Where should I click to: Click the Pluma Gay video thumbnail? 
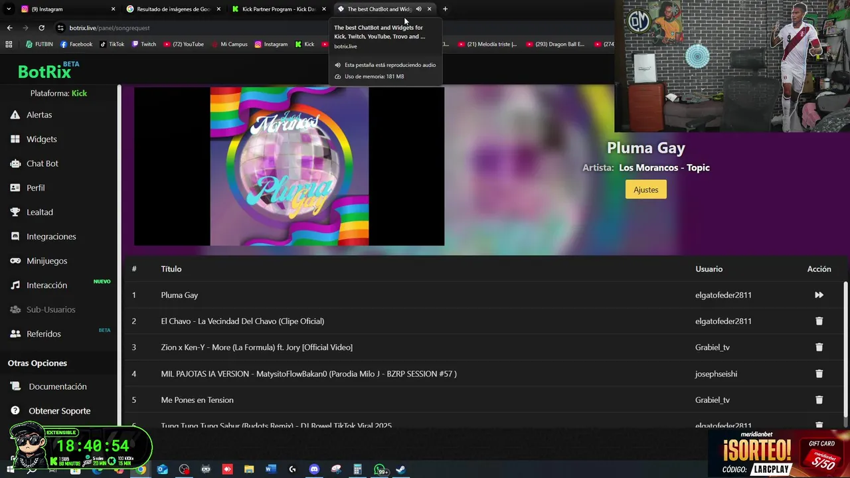pyautogui.click(x=289, y=166)
